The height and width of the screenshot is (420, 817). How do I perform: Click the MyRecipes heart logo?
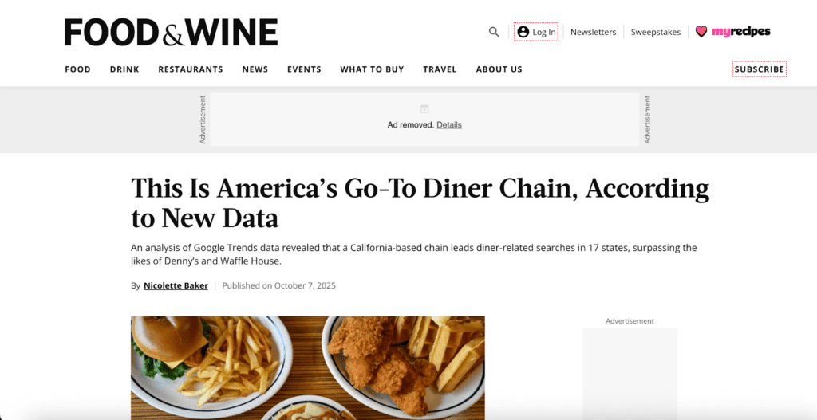tap(701, 32)
